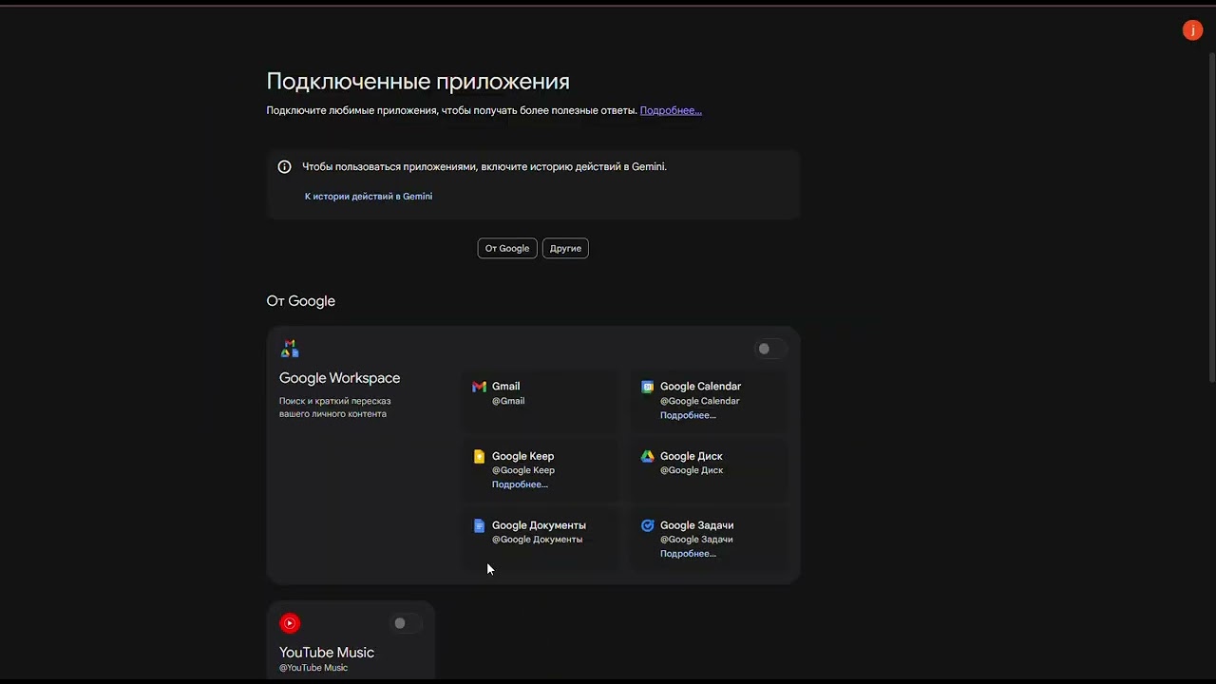This screenshot has width=1216, height=684.
Task: Open «Подробнее...» link beside the page description
Action: [x=671, y=110]
